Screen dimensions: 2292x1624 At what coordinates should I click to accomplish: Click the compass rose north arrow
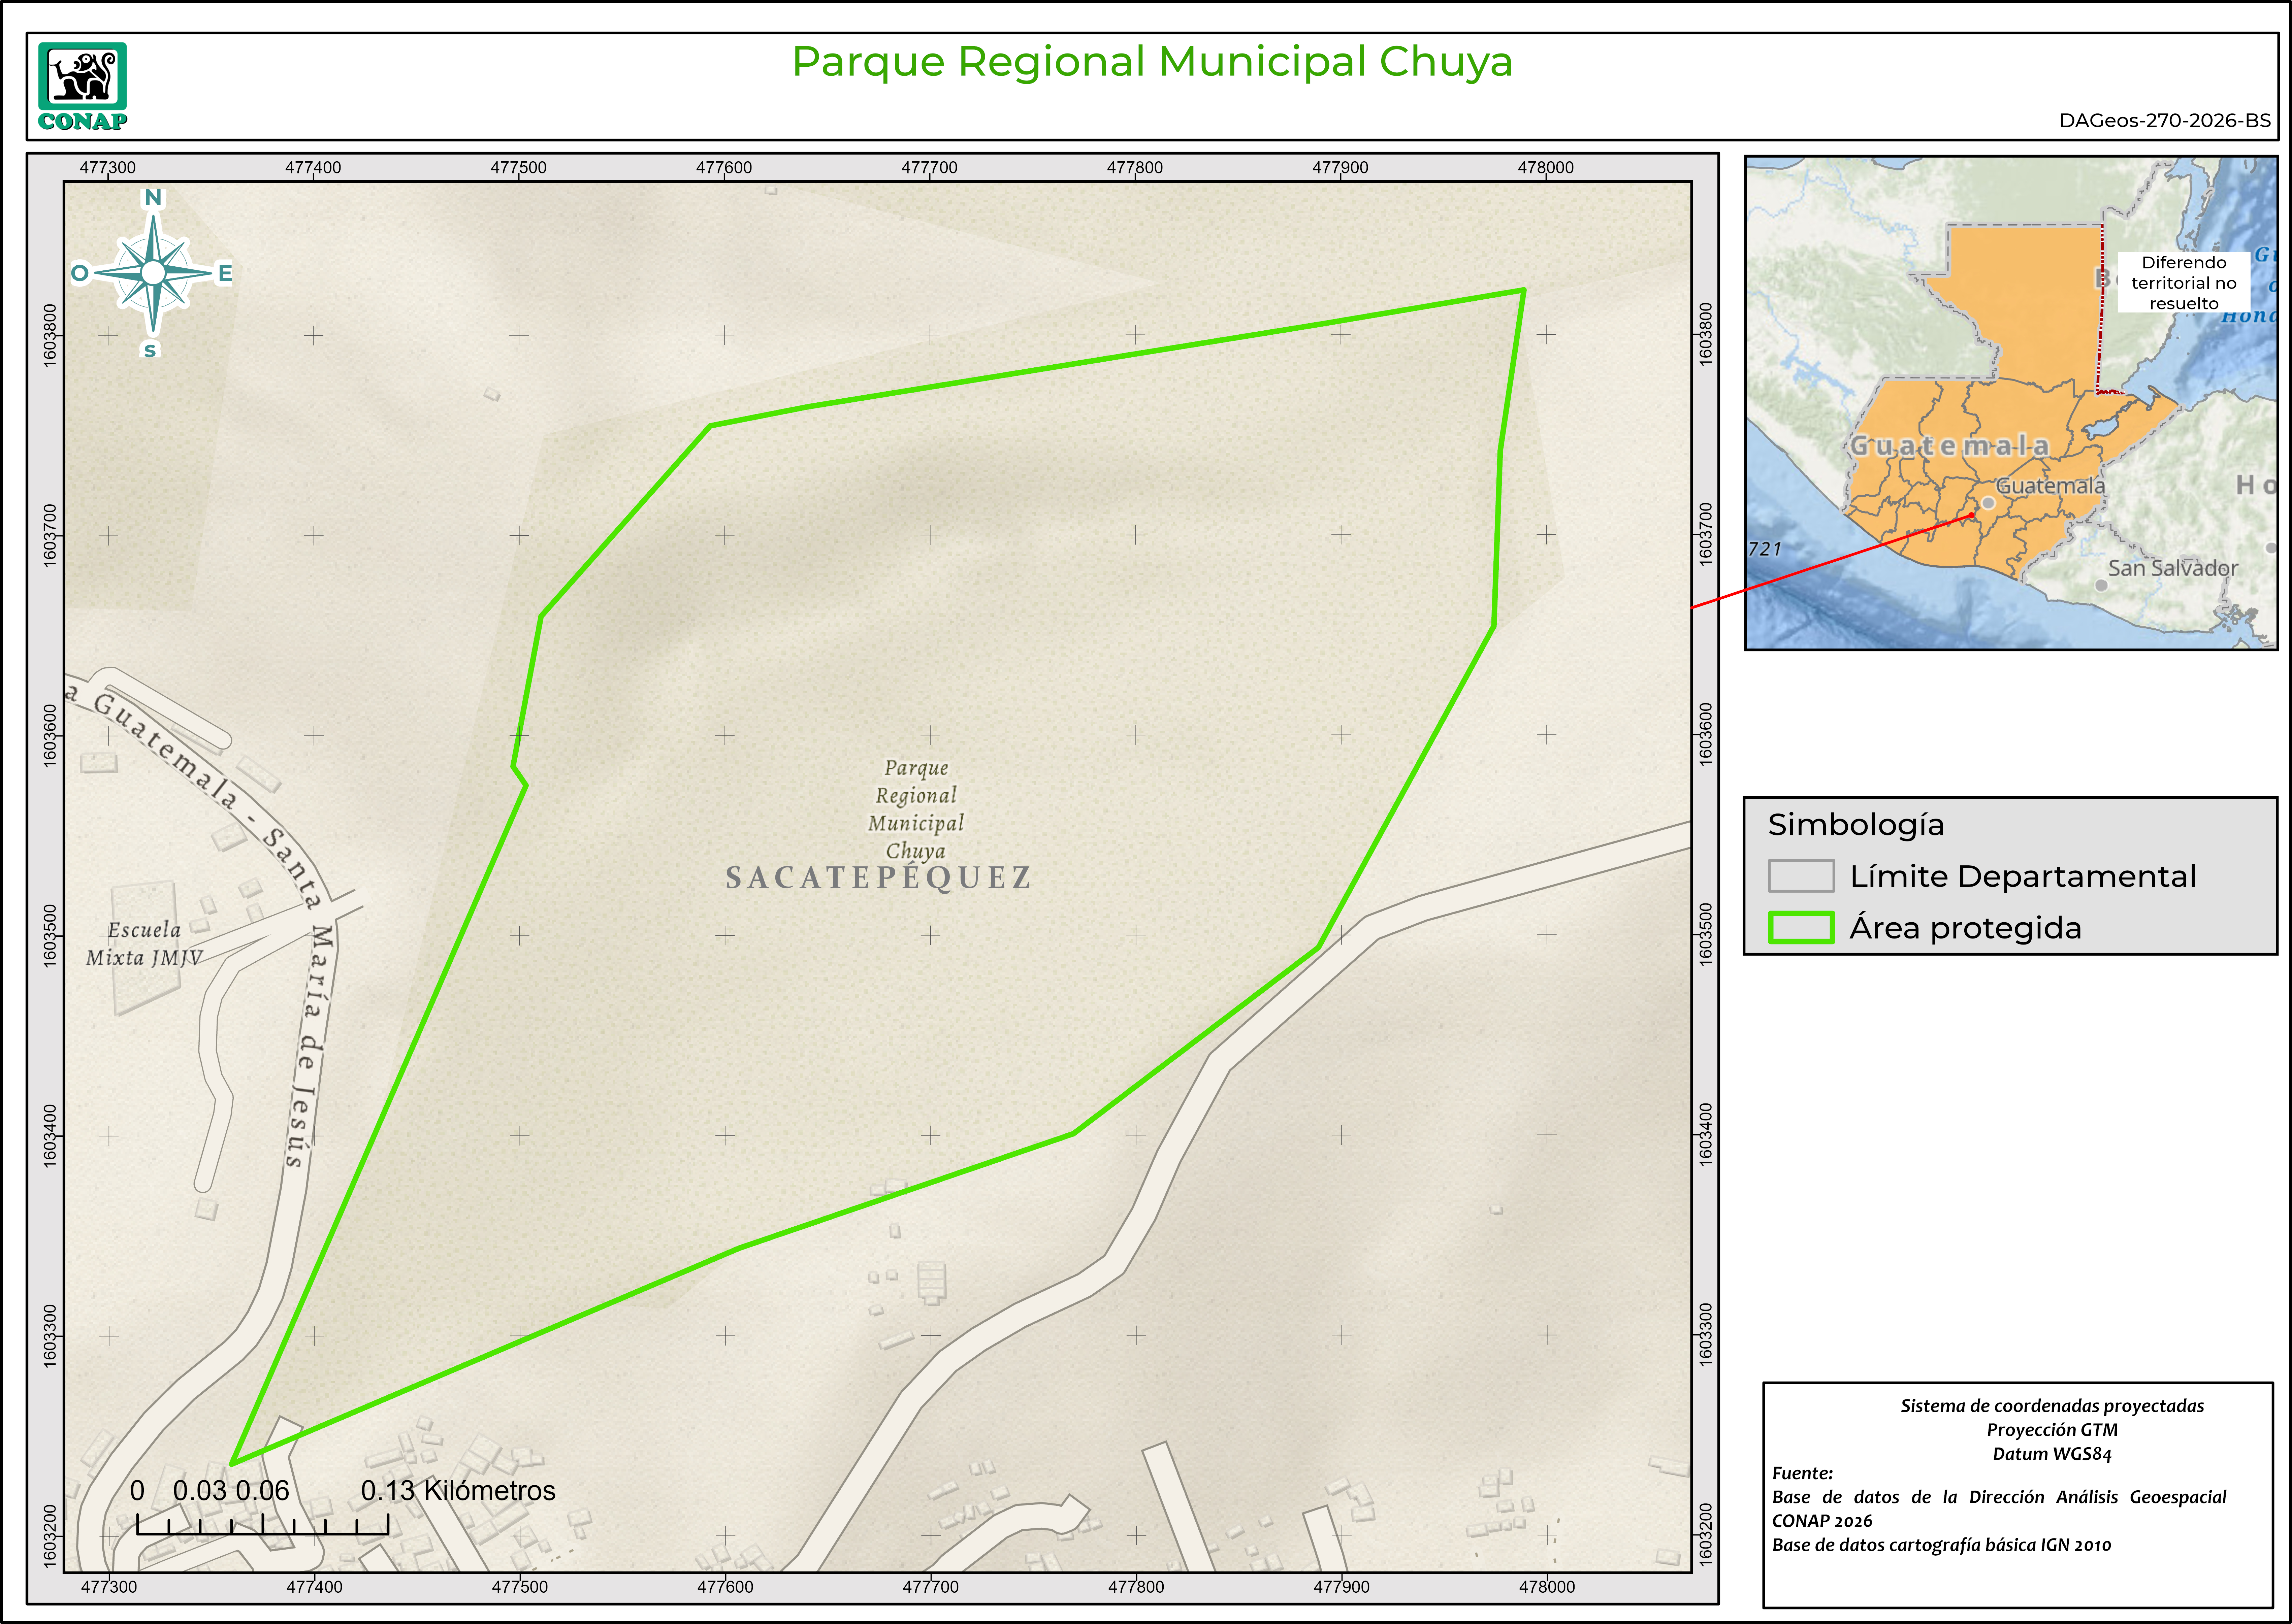[153, 272]
